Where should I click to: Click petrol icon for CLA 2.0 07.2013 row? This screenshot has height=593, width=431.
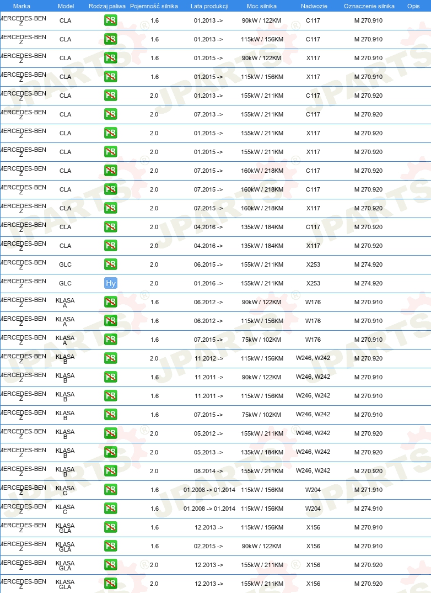[x=111, y=114]
